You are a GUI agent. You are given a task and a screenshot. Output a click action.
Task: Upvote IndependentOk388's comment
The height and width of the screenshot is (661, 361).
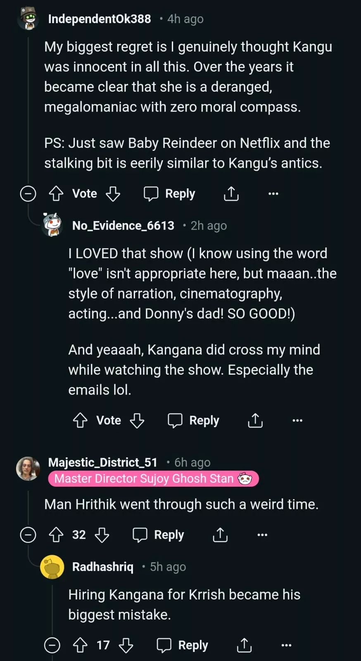pyautogui.click(x=56, y=193)
